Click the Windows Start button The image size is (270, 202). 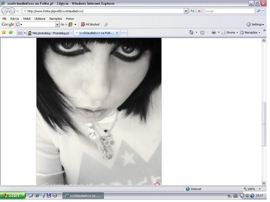click(x=12, y=196)
